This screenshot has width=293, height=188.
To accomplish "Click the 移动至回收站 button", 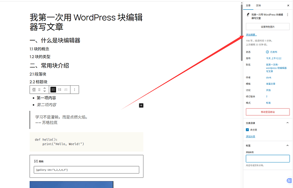I will tap(268, 112).
